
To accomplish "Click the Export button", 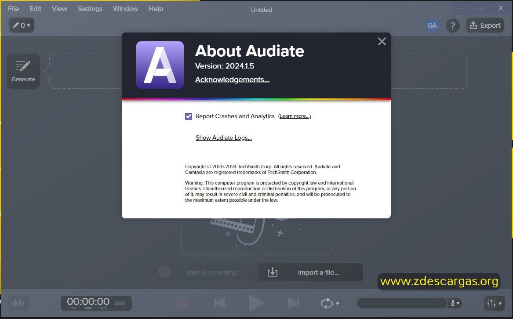I will [x=485, y=25].
